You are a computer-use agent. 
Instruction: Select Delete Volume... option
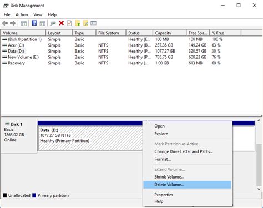(x=187, y=185)
